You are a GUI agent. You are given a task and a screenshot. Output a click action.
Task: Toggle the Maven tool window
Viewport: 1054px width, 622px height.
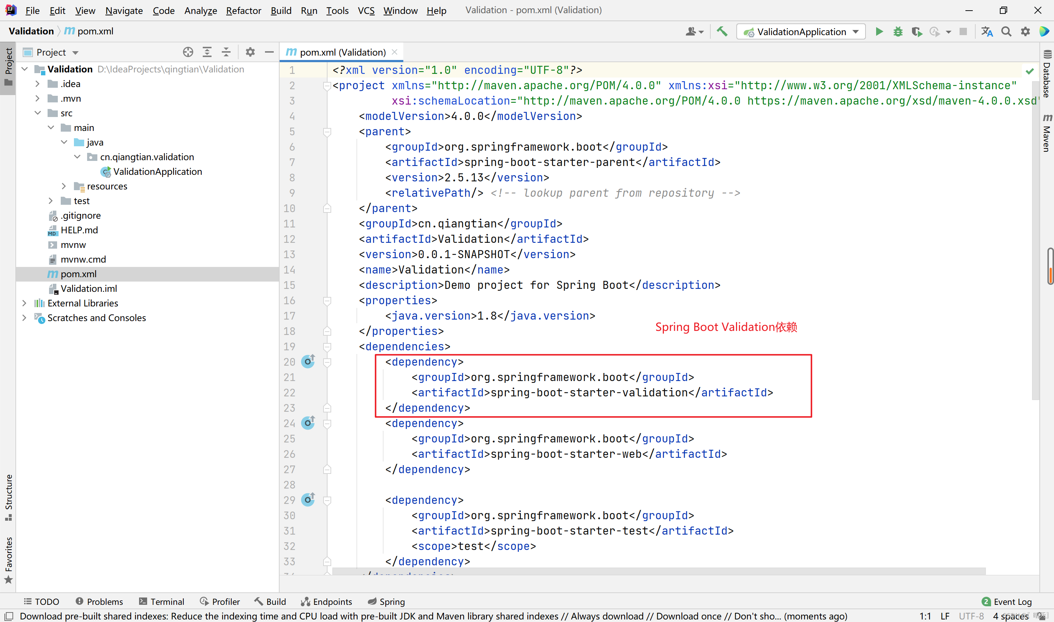point(1047,133)
